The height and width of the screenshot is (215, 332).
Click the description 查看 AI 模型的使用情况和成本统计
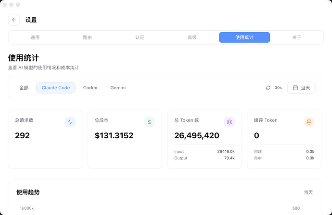pos(44,68)
